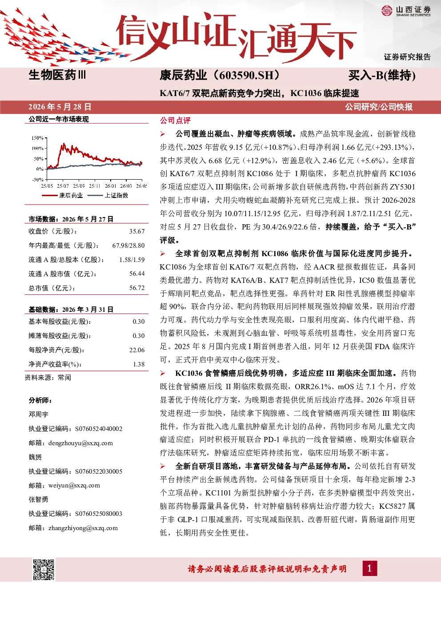The image size is (441, 624).
Task: Click the 基础数据：2026年3月31日 heading
Action: [x=71, y=309]
